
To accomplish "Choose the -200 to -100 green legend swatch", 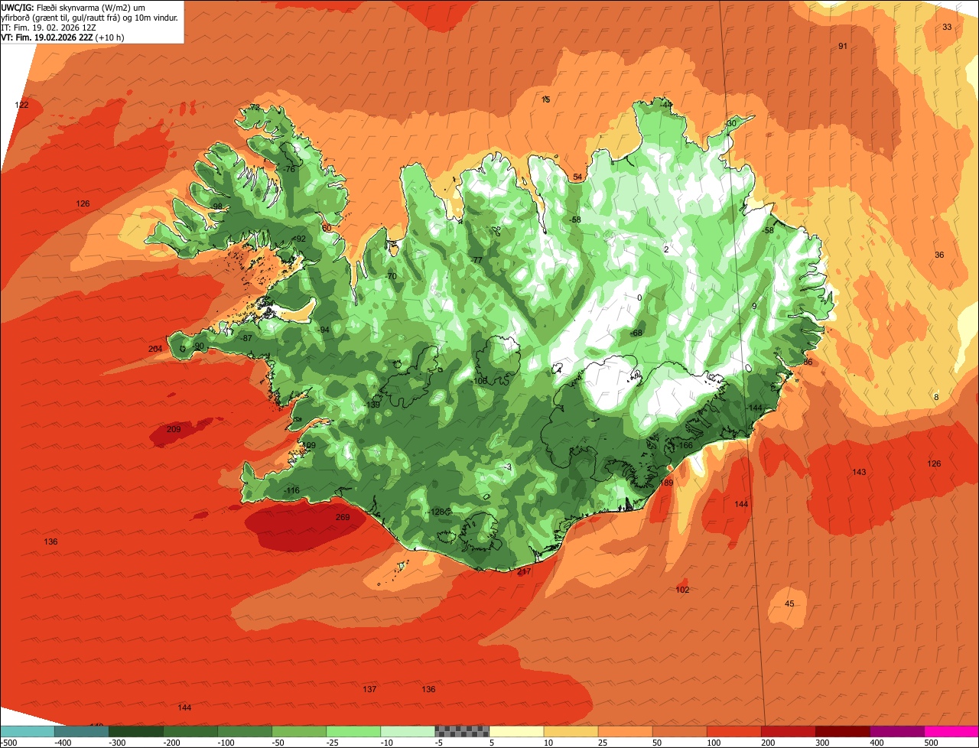I will [x=190, y=731].
